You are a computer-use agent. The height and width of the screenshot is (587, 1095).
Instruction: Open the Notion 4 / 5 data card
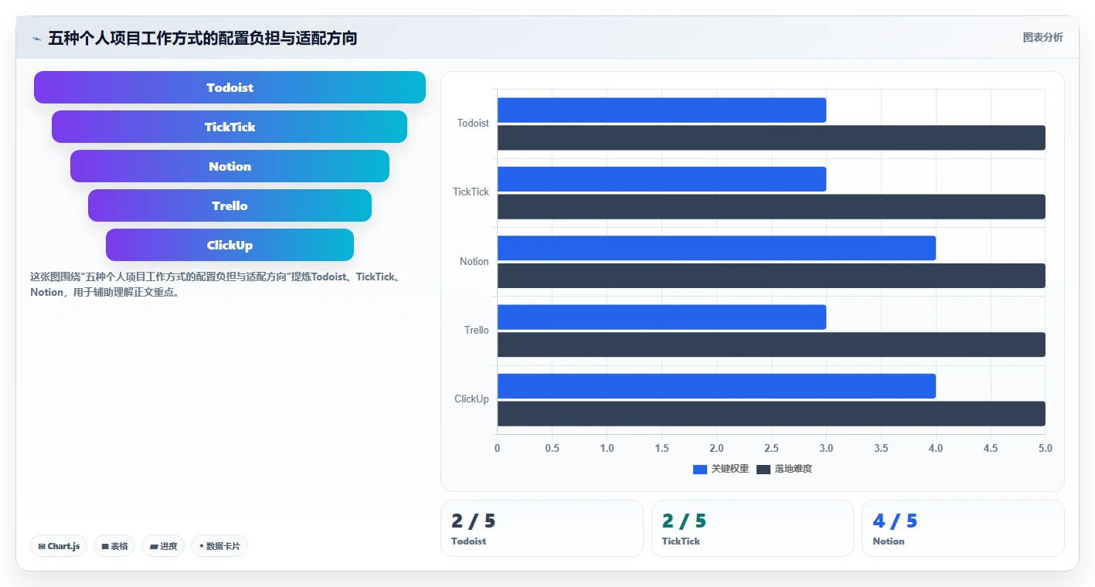tap(963, 528)
